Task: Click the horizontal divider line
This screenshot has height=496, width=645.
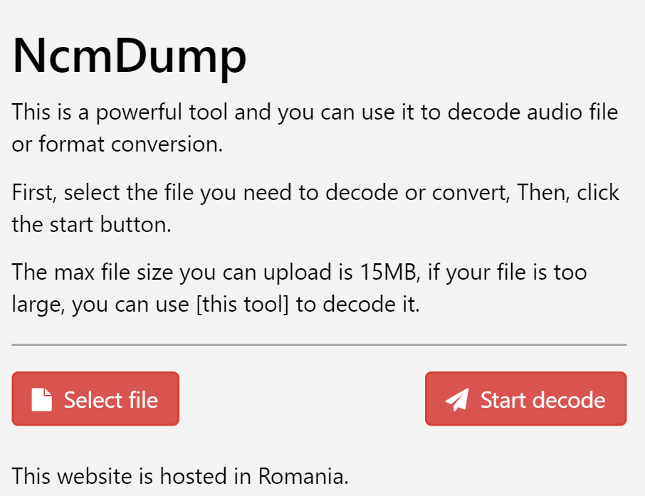Action: pos(319,344)
